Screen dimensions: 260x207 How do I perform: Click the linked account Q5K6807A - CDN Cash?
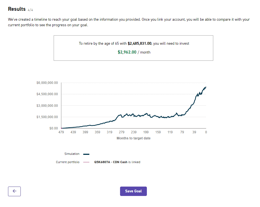111,162
